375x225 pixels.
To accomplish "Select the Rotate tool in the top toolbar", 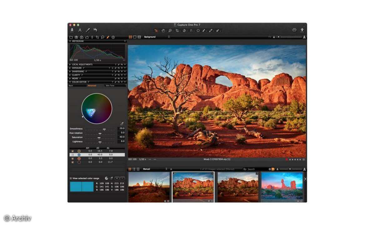I will [x=184, y=31].
